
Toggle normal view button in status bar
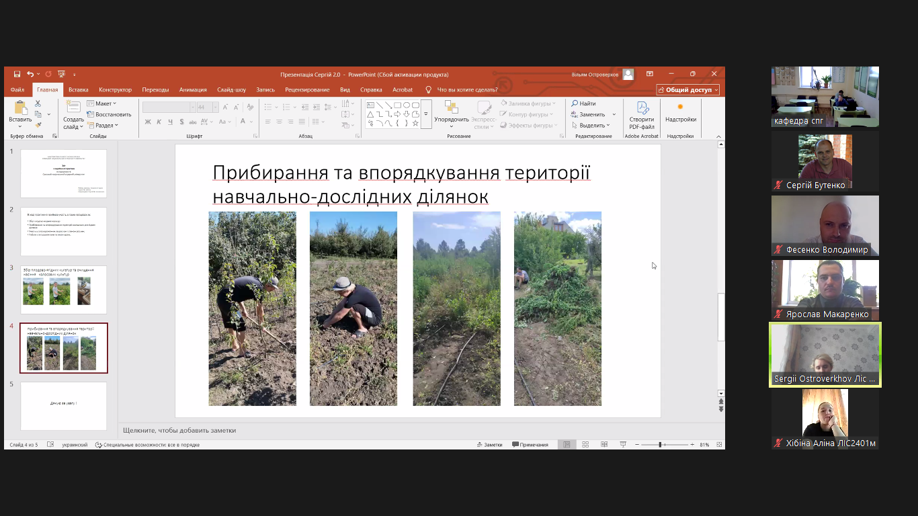click(567, 445)
